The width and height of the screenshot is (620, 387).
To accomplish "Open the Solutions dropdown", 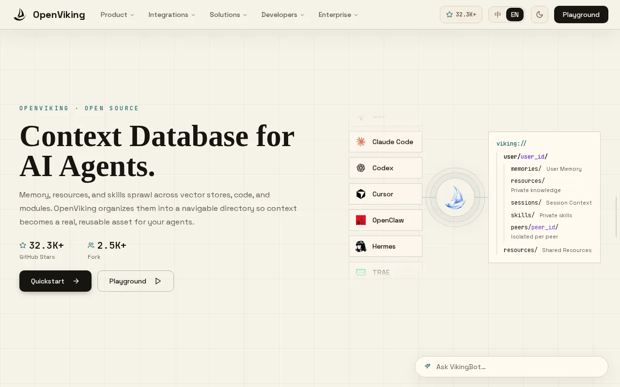I will coord(228,15).
